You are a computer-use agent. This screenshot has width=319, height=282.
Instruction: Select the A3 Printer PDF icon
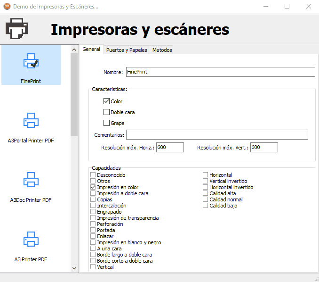click(31, 239)
